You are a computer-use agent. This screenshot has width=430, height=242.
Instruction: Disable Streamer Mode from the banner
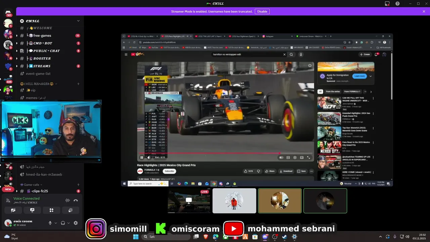point(262,11)
